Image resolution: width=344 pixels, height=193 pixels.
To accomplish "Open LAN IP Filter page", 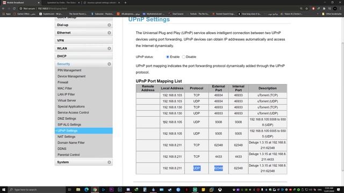I will (66, 94).
